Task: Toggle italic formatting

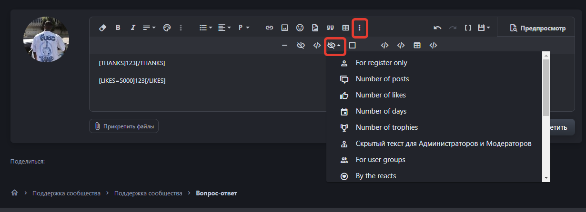Action: (x=133, y=28)
